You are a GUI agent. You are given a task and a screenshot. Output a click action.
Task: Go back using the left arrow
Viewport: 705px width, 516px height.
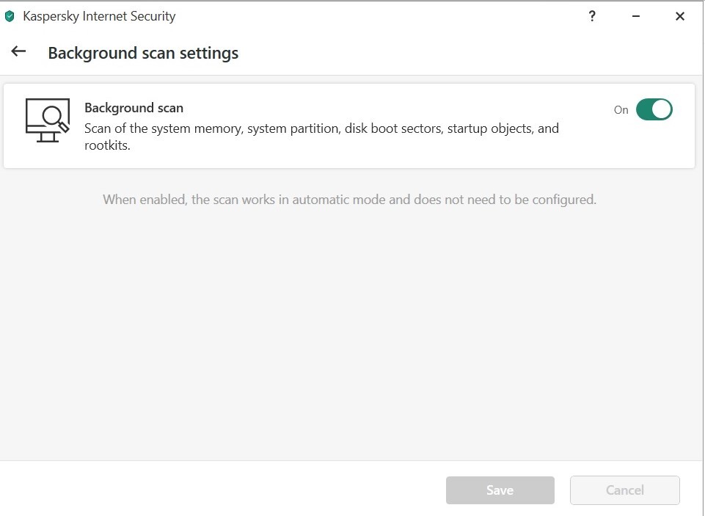click(18, 51)
